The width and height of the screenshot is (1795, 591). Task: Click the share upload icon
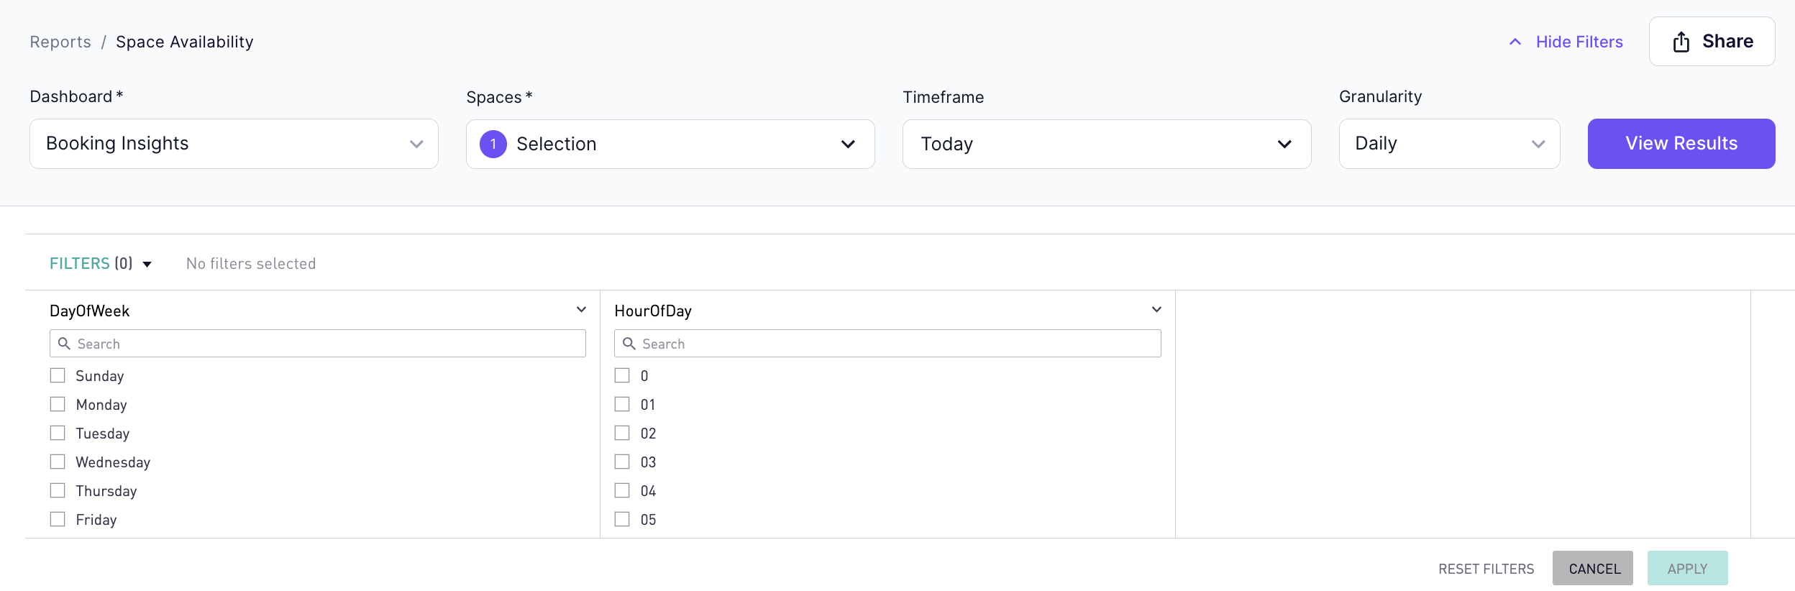click(x=1681, y=42)
